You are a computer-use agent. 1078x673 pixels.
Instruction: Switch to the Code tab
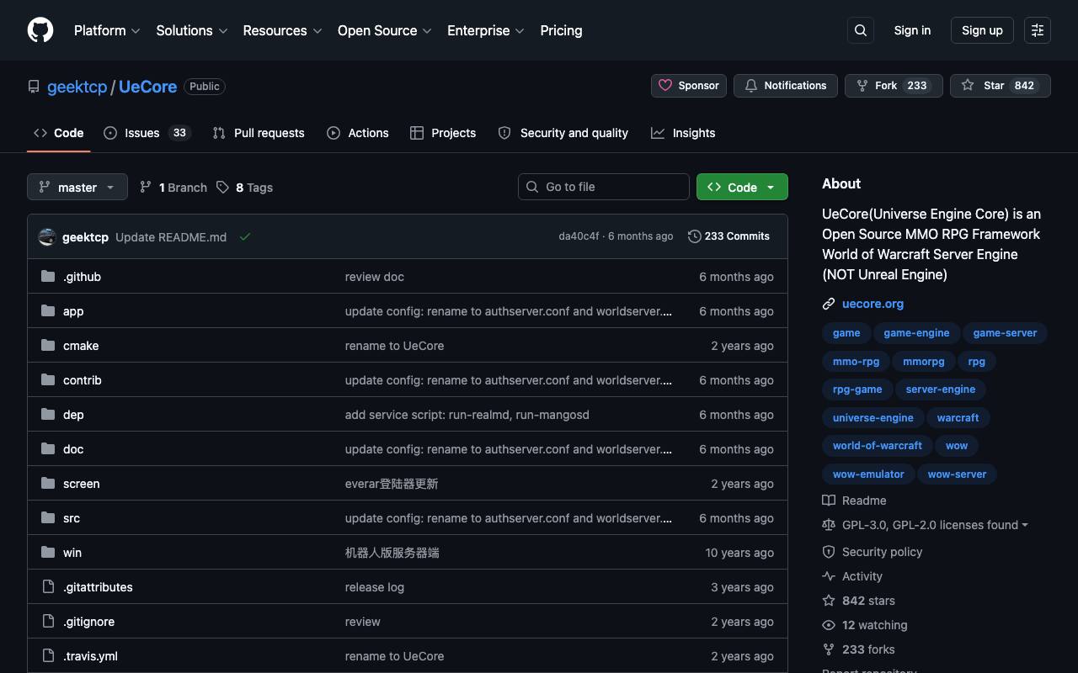click(x=59, y=133)
